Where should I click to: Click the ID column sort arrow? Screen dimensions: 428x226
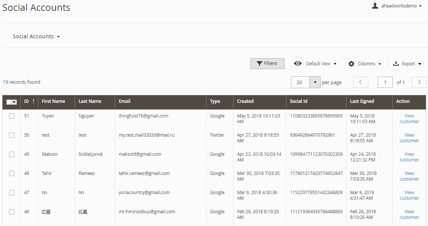(x=33, y=101)
